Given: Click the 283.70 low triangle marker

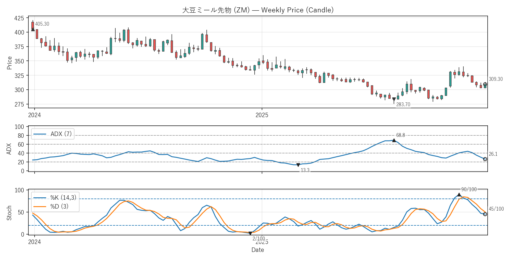Looking at the screenshot, I should [394, 99].
